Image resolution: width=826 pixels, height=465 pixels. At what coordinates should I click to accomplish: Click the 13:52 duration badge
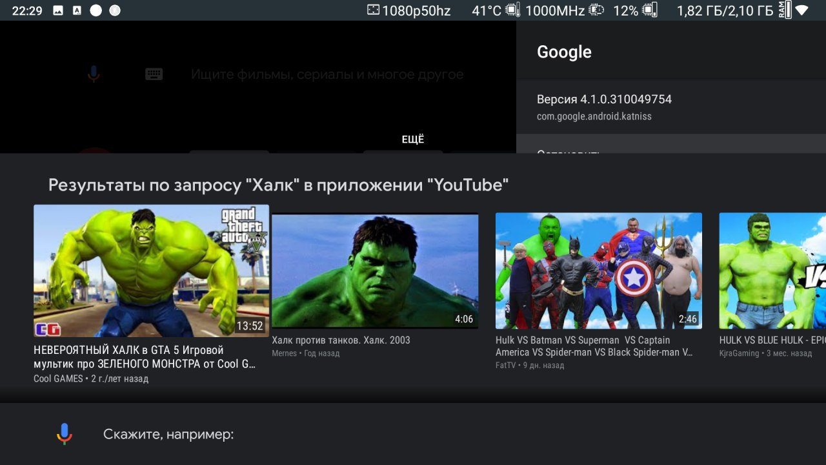[250, 326]
